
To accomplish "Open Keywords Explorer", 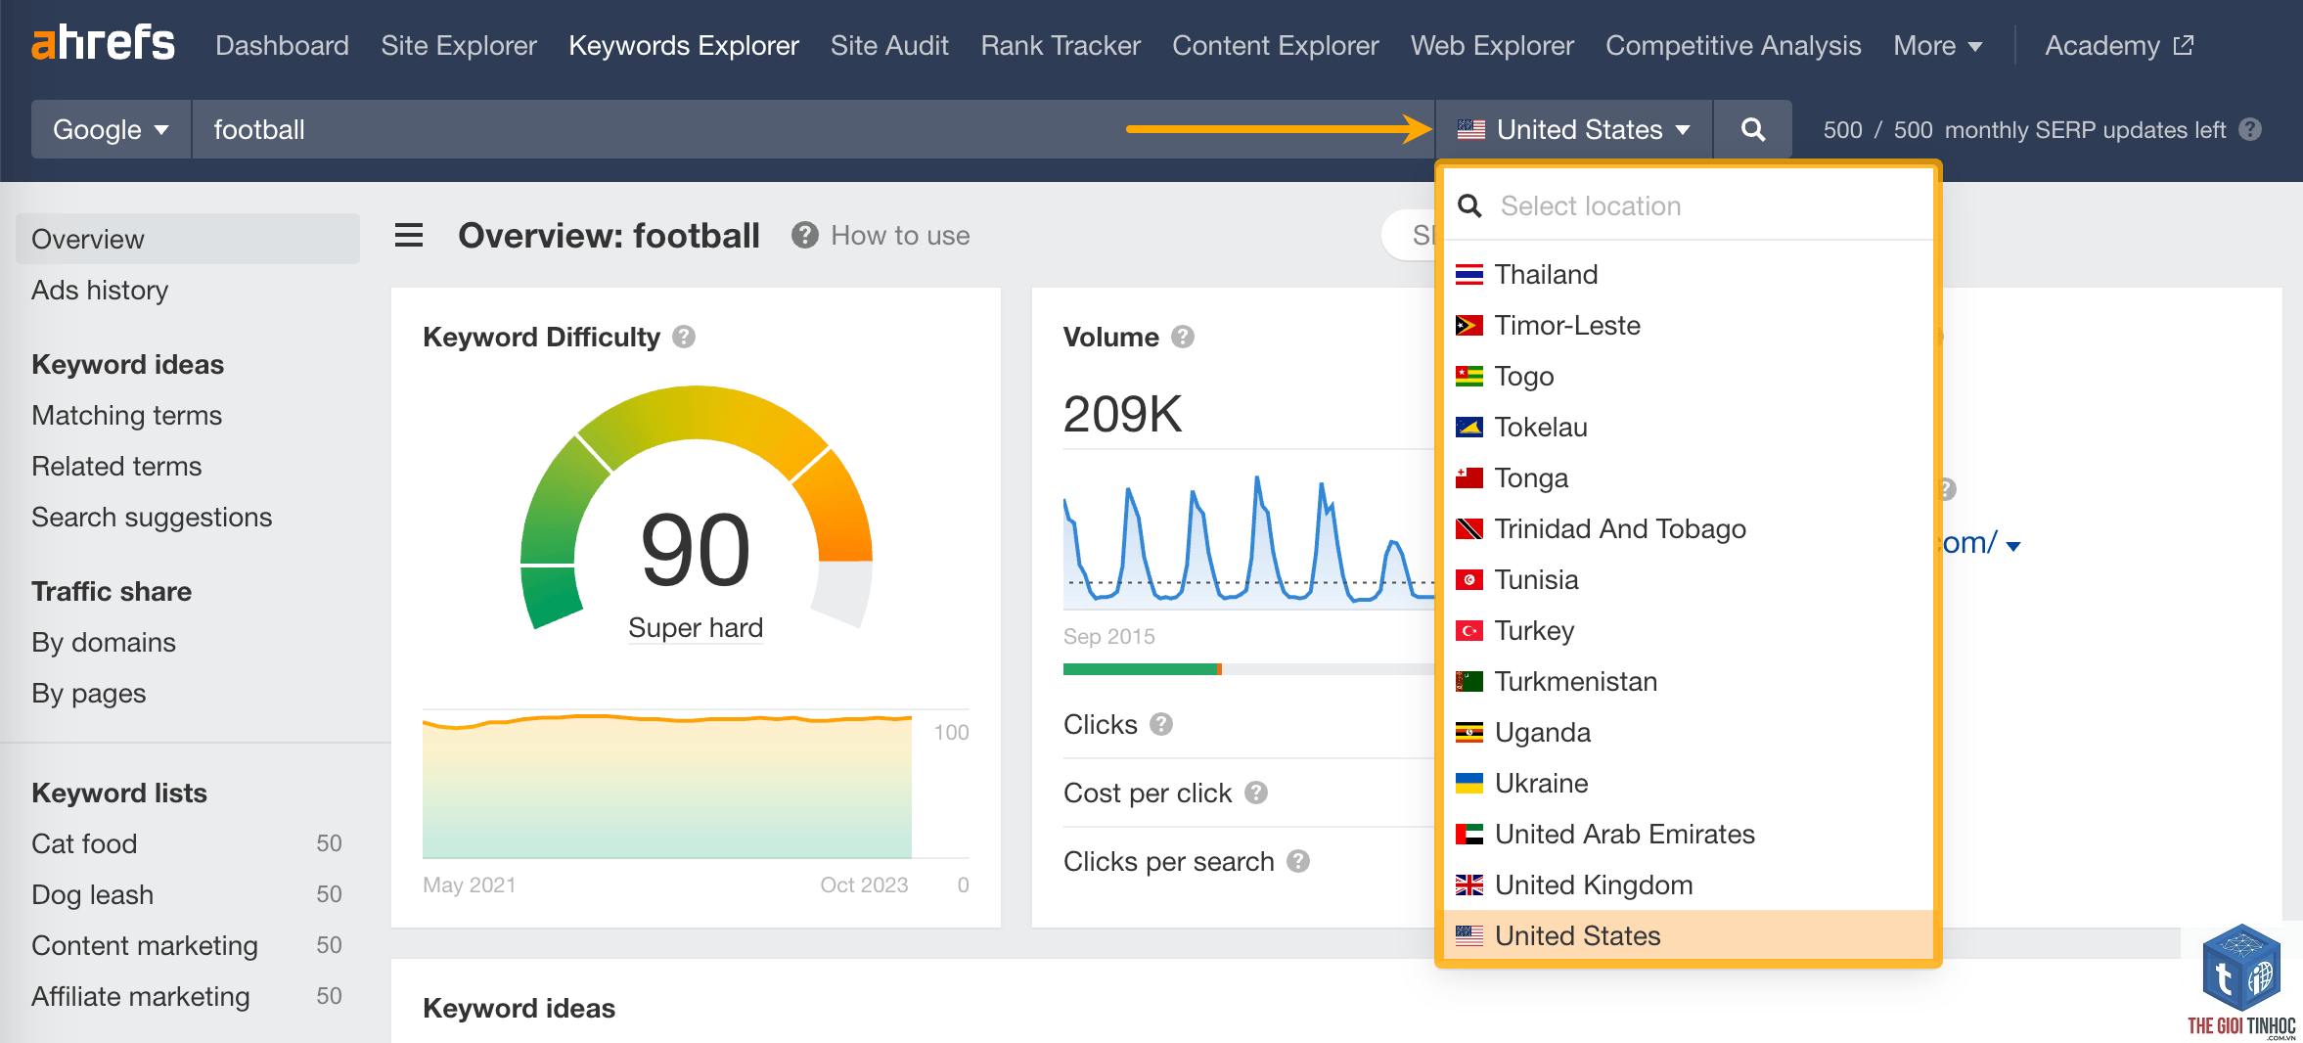I will point(684,45).
